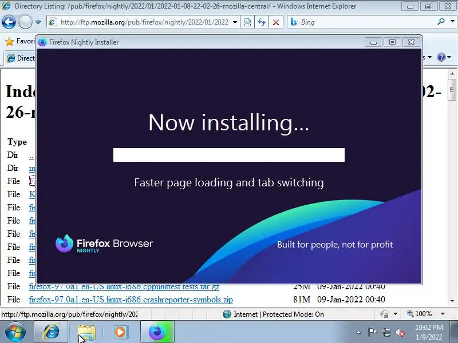
Task: Close the Firefox Nightly Installer window
Action: pyautogui.click(x=411, y=42)
